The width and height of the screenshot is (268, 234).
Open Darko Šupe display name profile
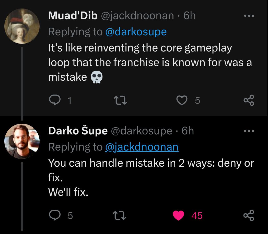(78, 131)
